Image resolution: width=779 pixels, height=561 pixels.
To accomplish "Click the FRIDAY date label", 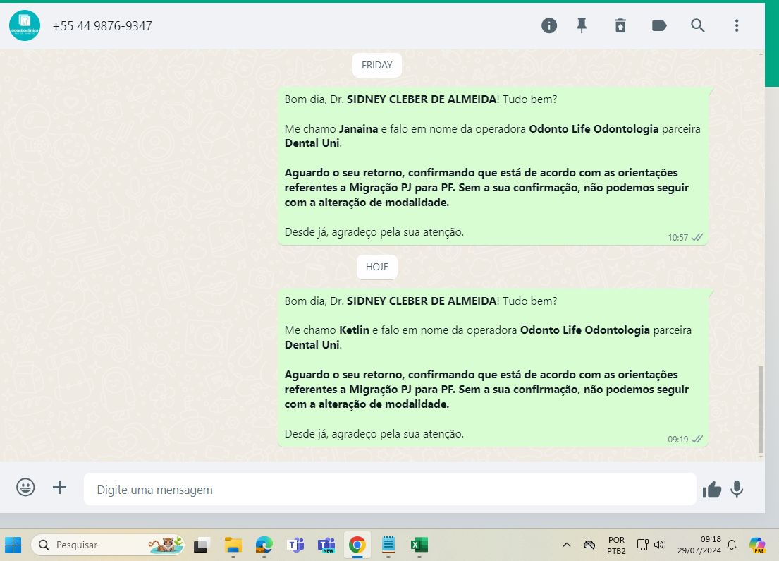I will 376,65.
